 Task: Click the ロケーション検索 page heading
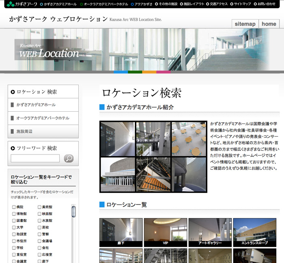[142, 93]
